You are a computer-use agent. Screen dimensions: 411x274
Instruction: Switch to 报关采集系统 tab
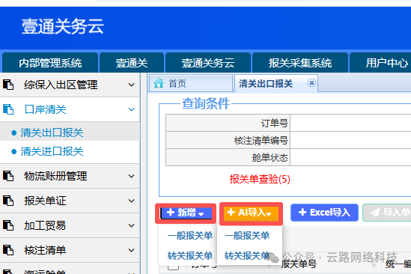pos(300,63)
